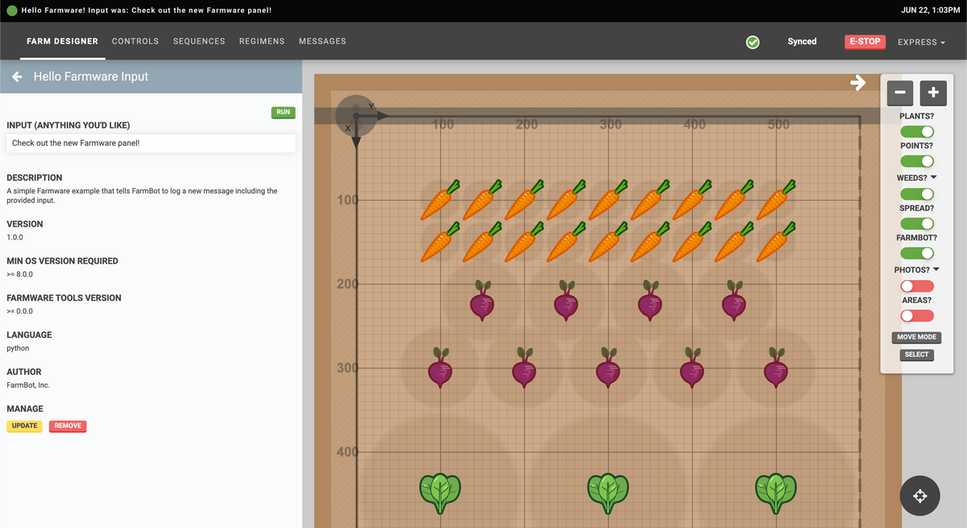Click the move-to-location crosshair button
The width and height of the screenshot is (967, 528).
pos(920,496)
